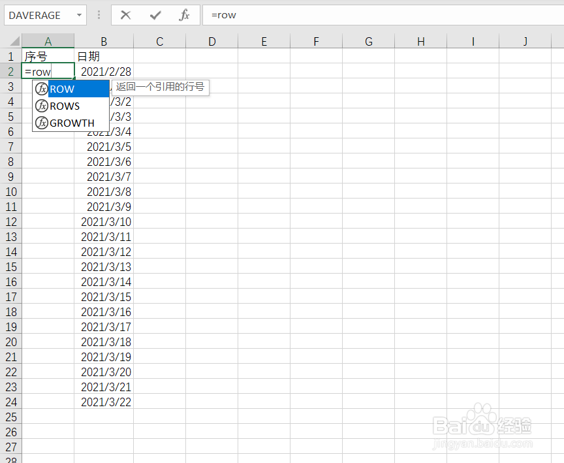Click cell with date 2021/3/9
This screenshot has height=463, width=564.
point(104,206)
